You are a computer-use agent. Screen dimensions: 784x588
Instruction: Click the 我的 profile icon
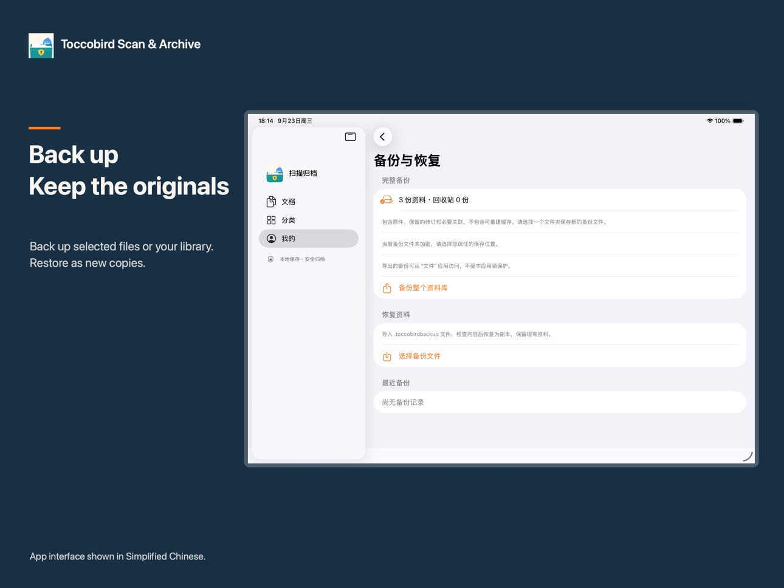coord(271,239)
